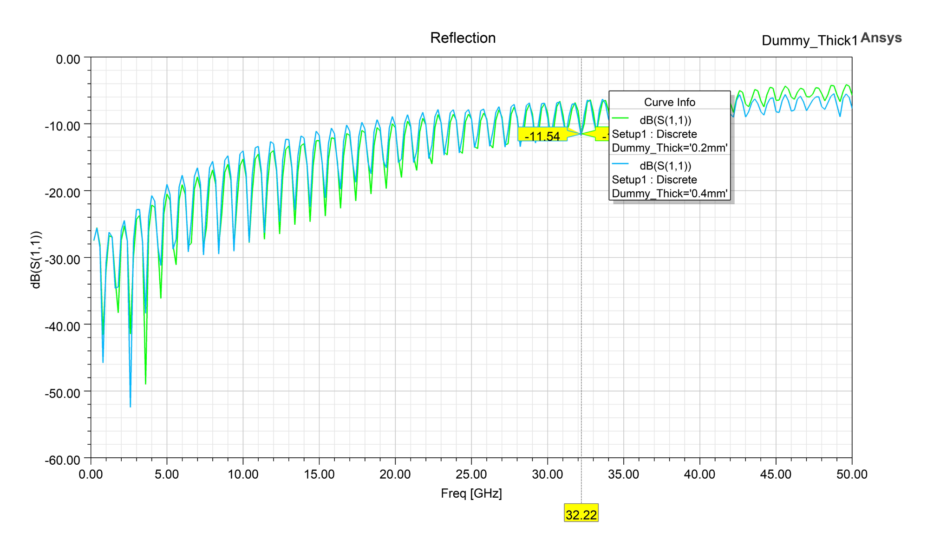Click the Curve Info legend header
927x552 pixels.
point(669,102)
